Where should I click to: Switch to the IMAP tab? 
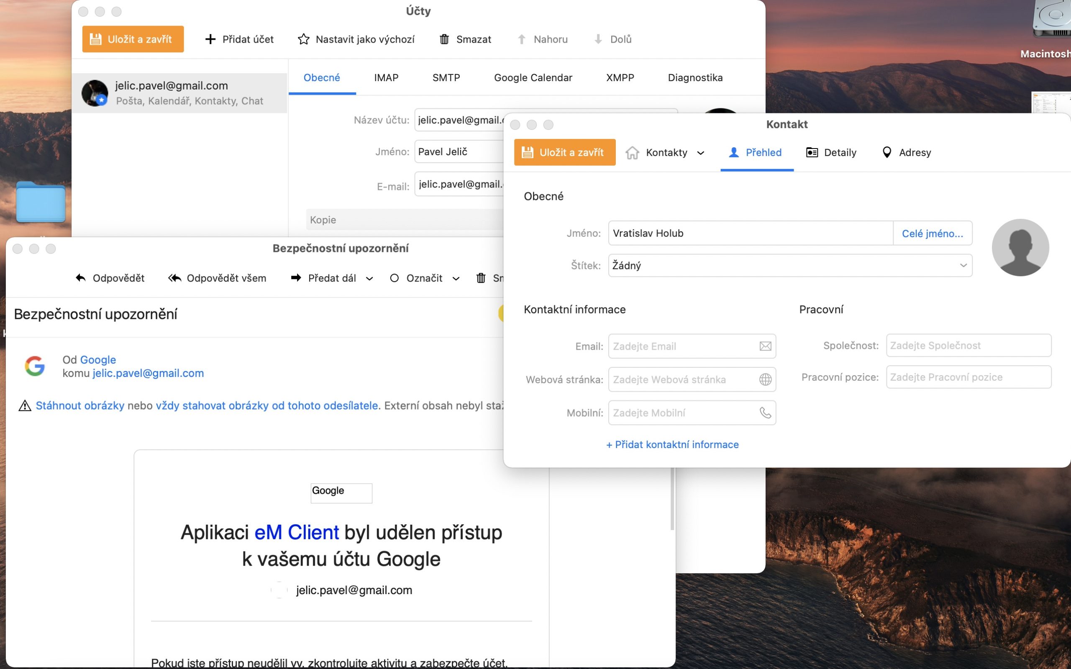click(x=386, y=77)
